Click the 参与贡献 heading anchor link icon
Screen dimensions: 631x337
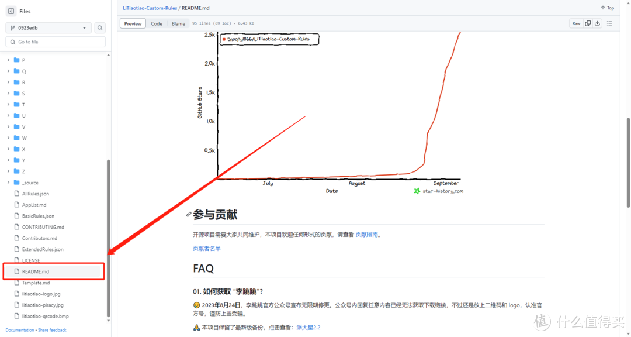point(189,215)
